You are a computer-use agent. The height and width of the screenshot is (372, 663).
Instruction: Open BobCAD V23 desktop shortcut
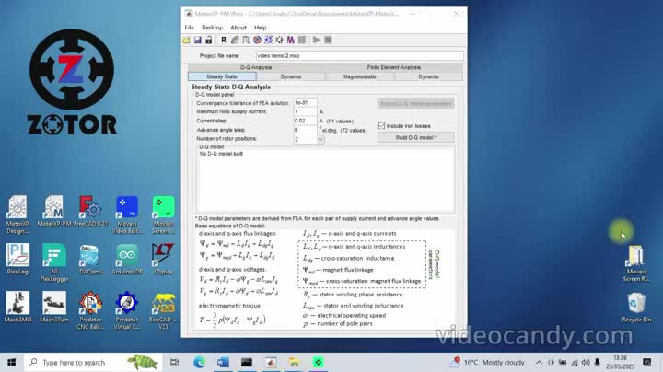(x=163, y=310)
